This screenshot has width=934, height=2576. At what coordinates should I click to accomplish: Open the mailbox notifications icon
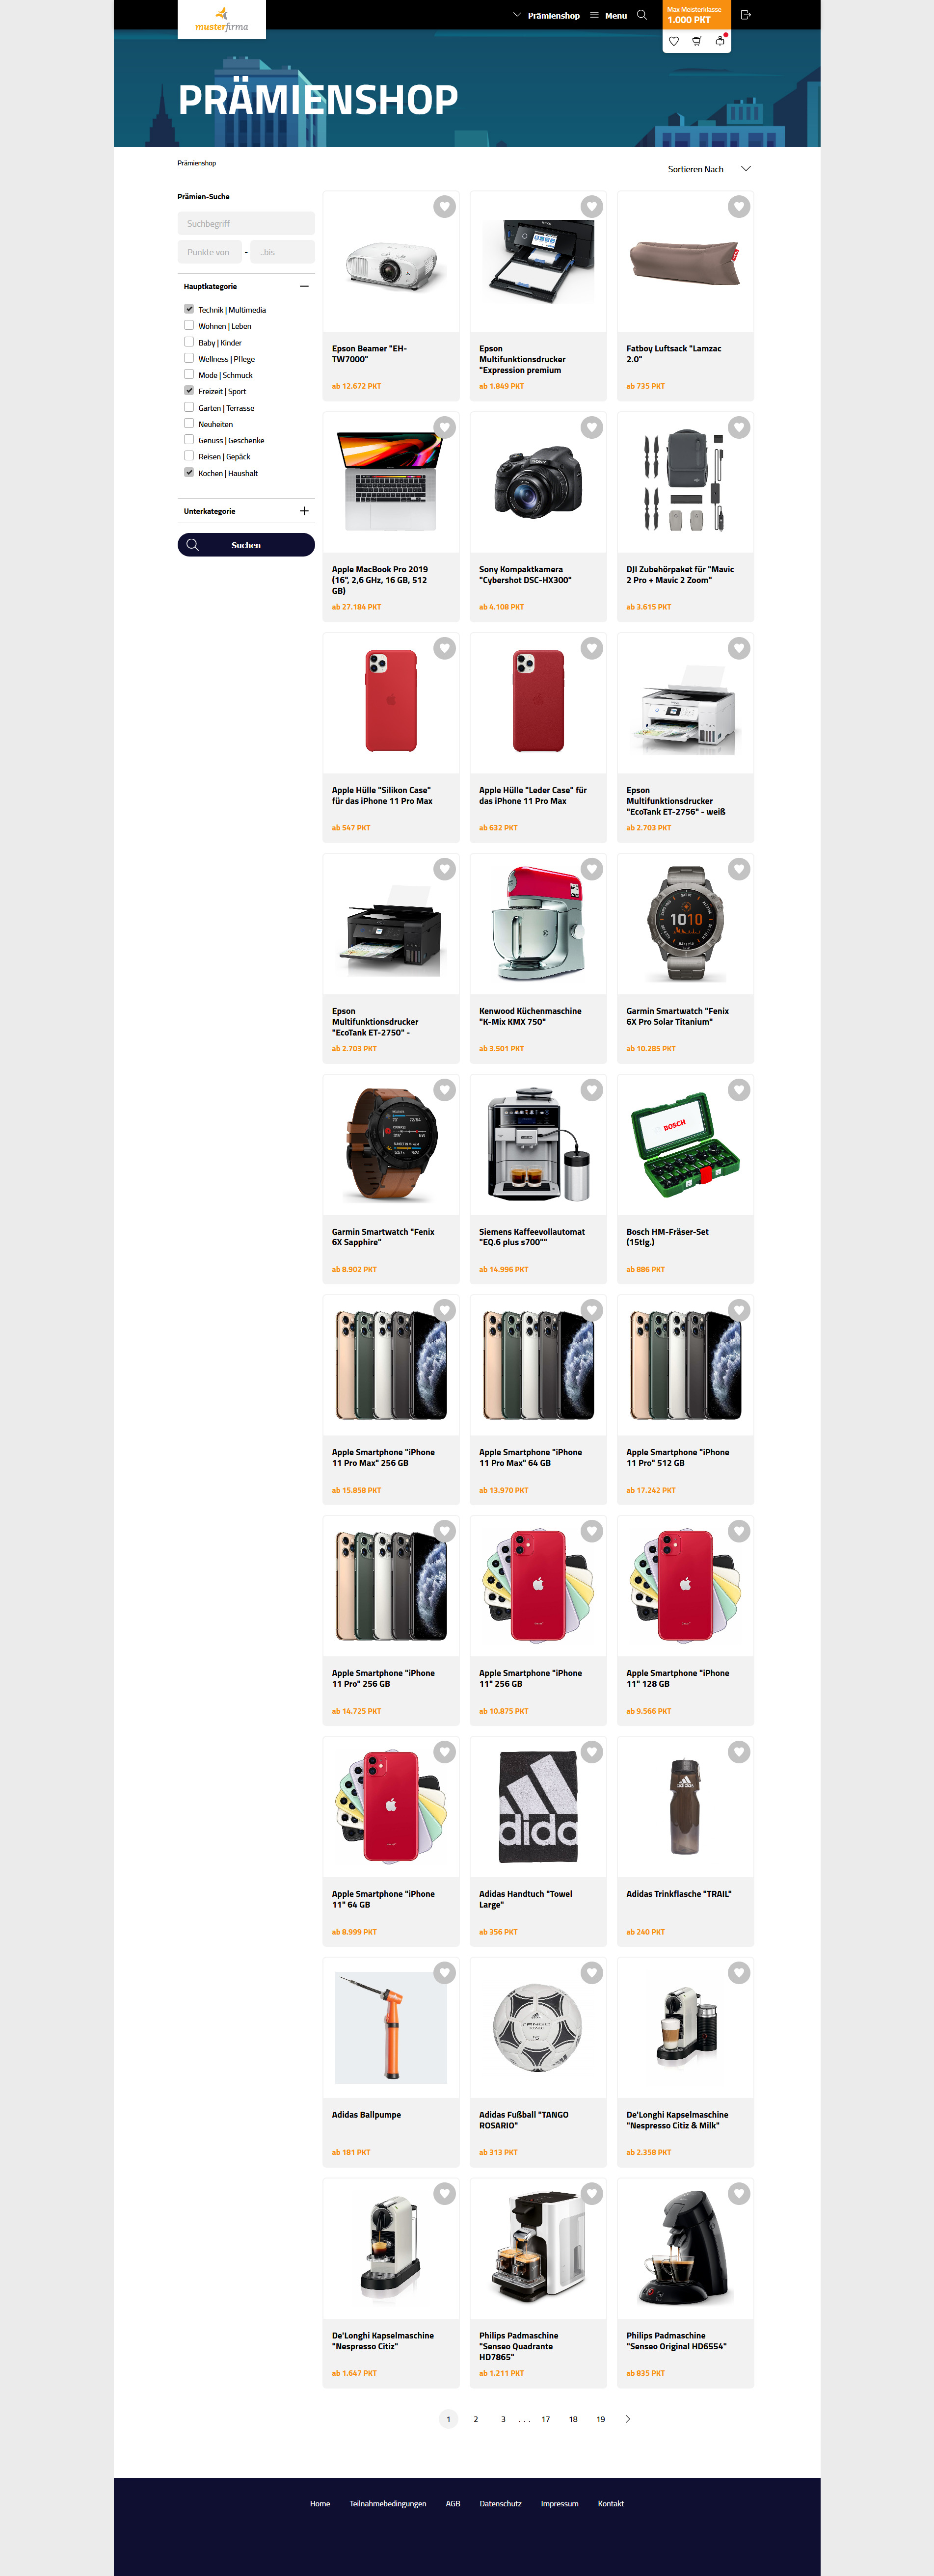click(x=720, y=41)
